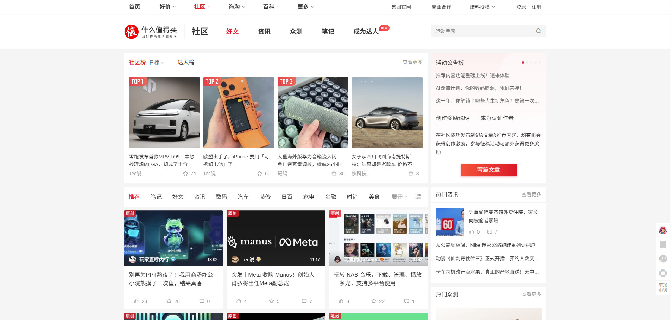671x320 pixels.
Task: Like the 别再为PPT熬夜了 article with thumbs-up
Action: coord(137,301)
